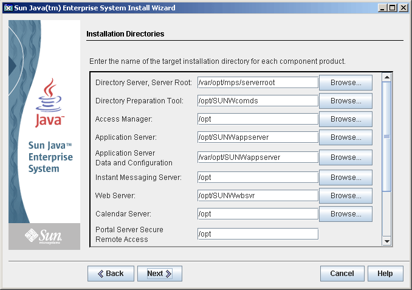Click the 'Application Server Data and Configuration' label

click(x=134, y=157)
